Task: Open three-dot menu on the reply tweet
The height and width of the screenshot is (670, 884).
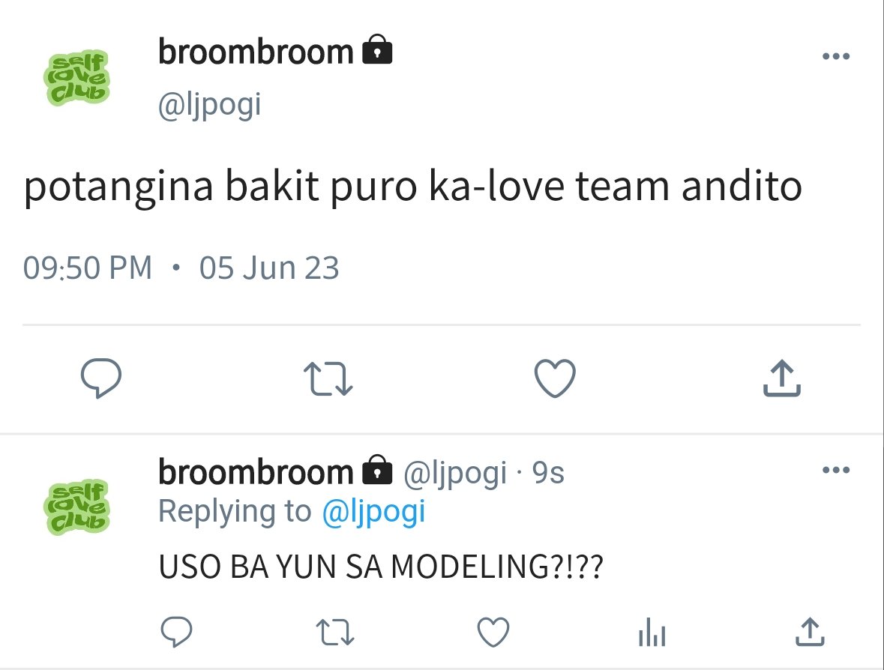Action: point(836,469)
